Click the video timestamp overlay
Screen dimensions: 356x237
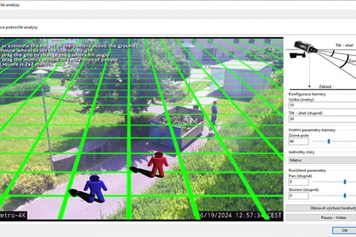pyautogui.click(x=241, y=215)
